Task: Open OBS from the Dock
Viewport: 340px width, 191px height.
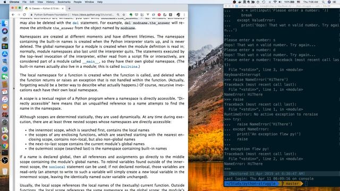Action: tap(5, 160)
